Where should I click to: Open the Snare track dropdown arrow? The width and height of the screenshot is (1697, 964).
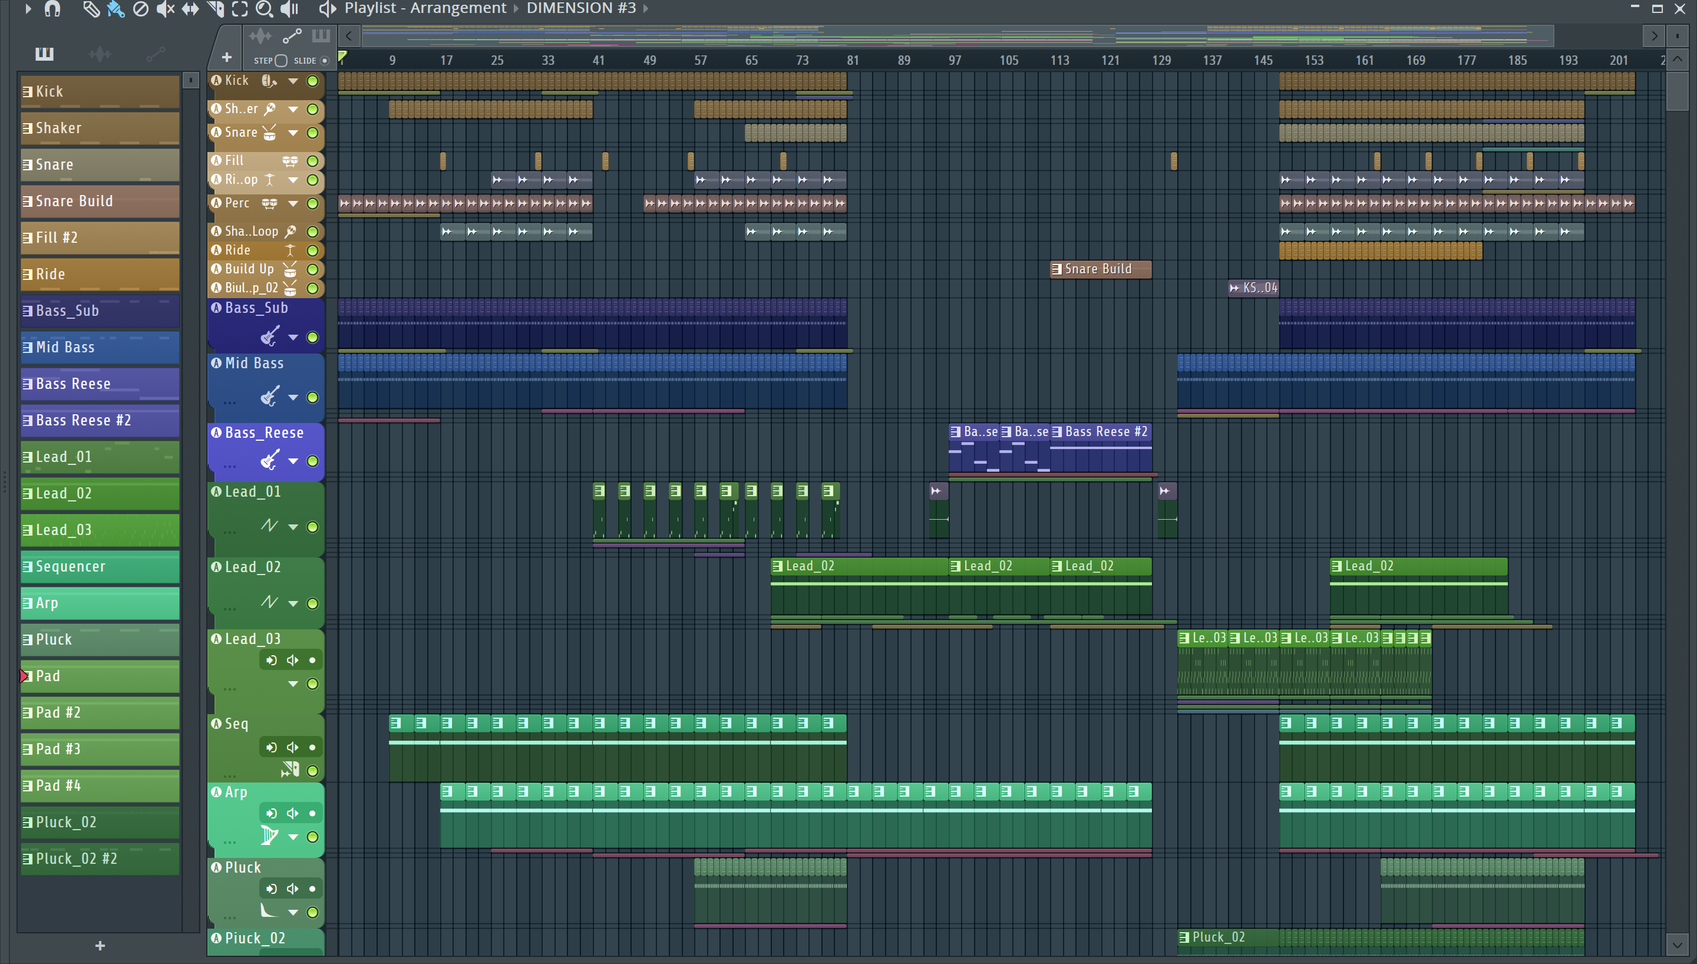(x=292, y=133)
